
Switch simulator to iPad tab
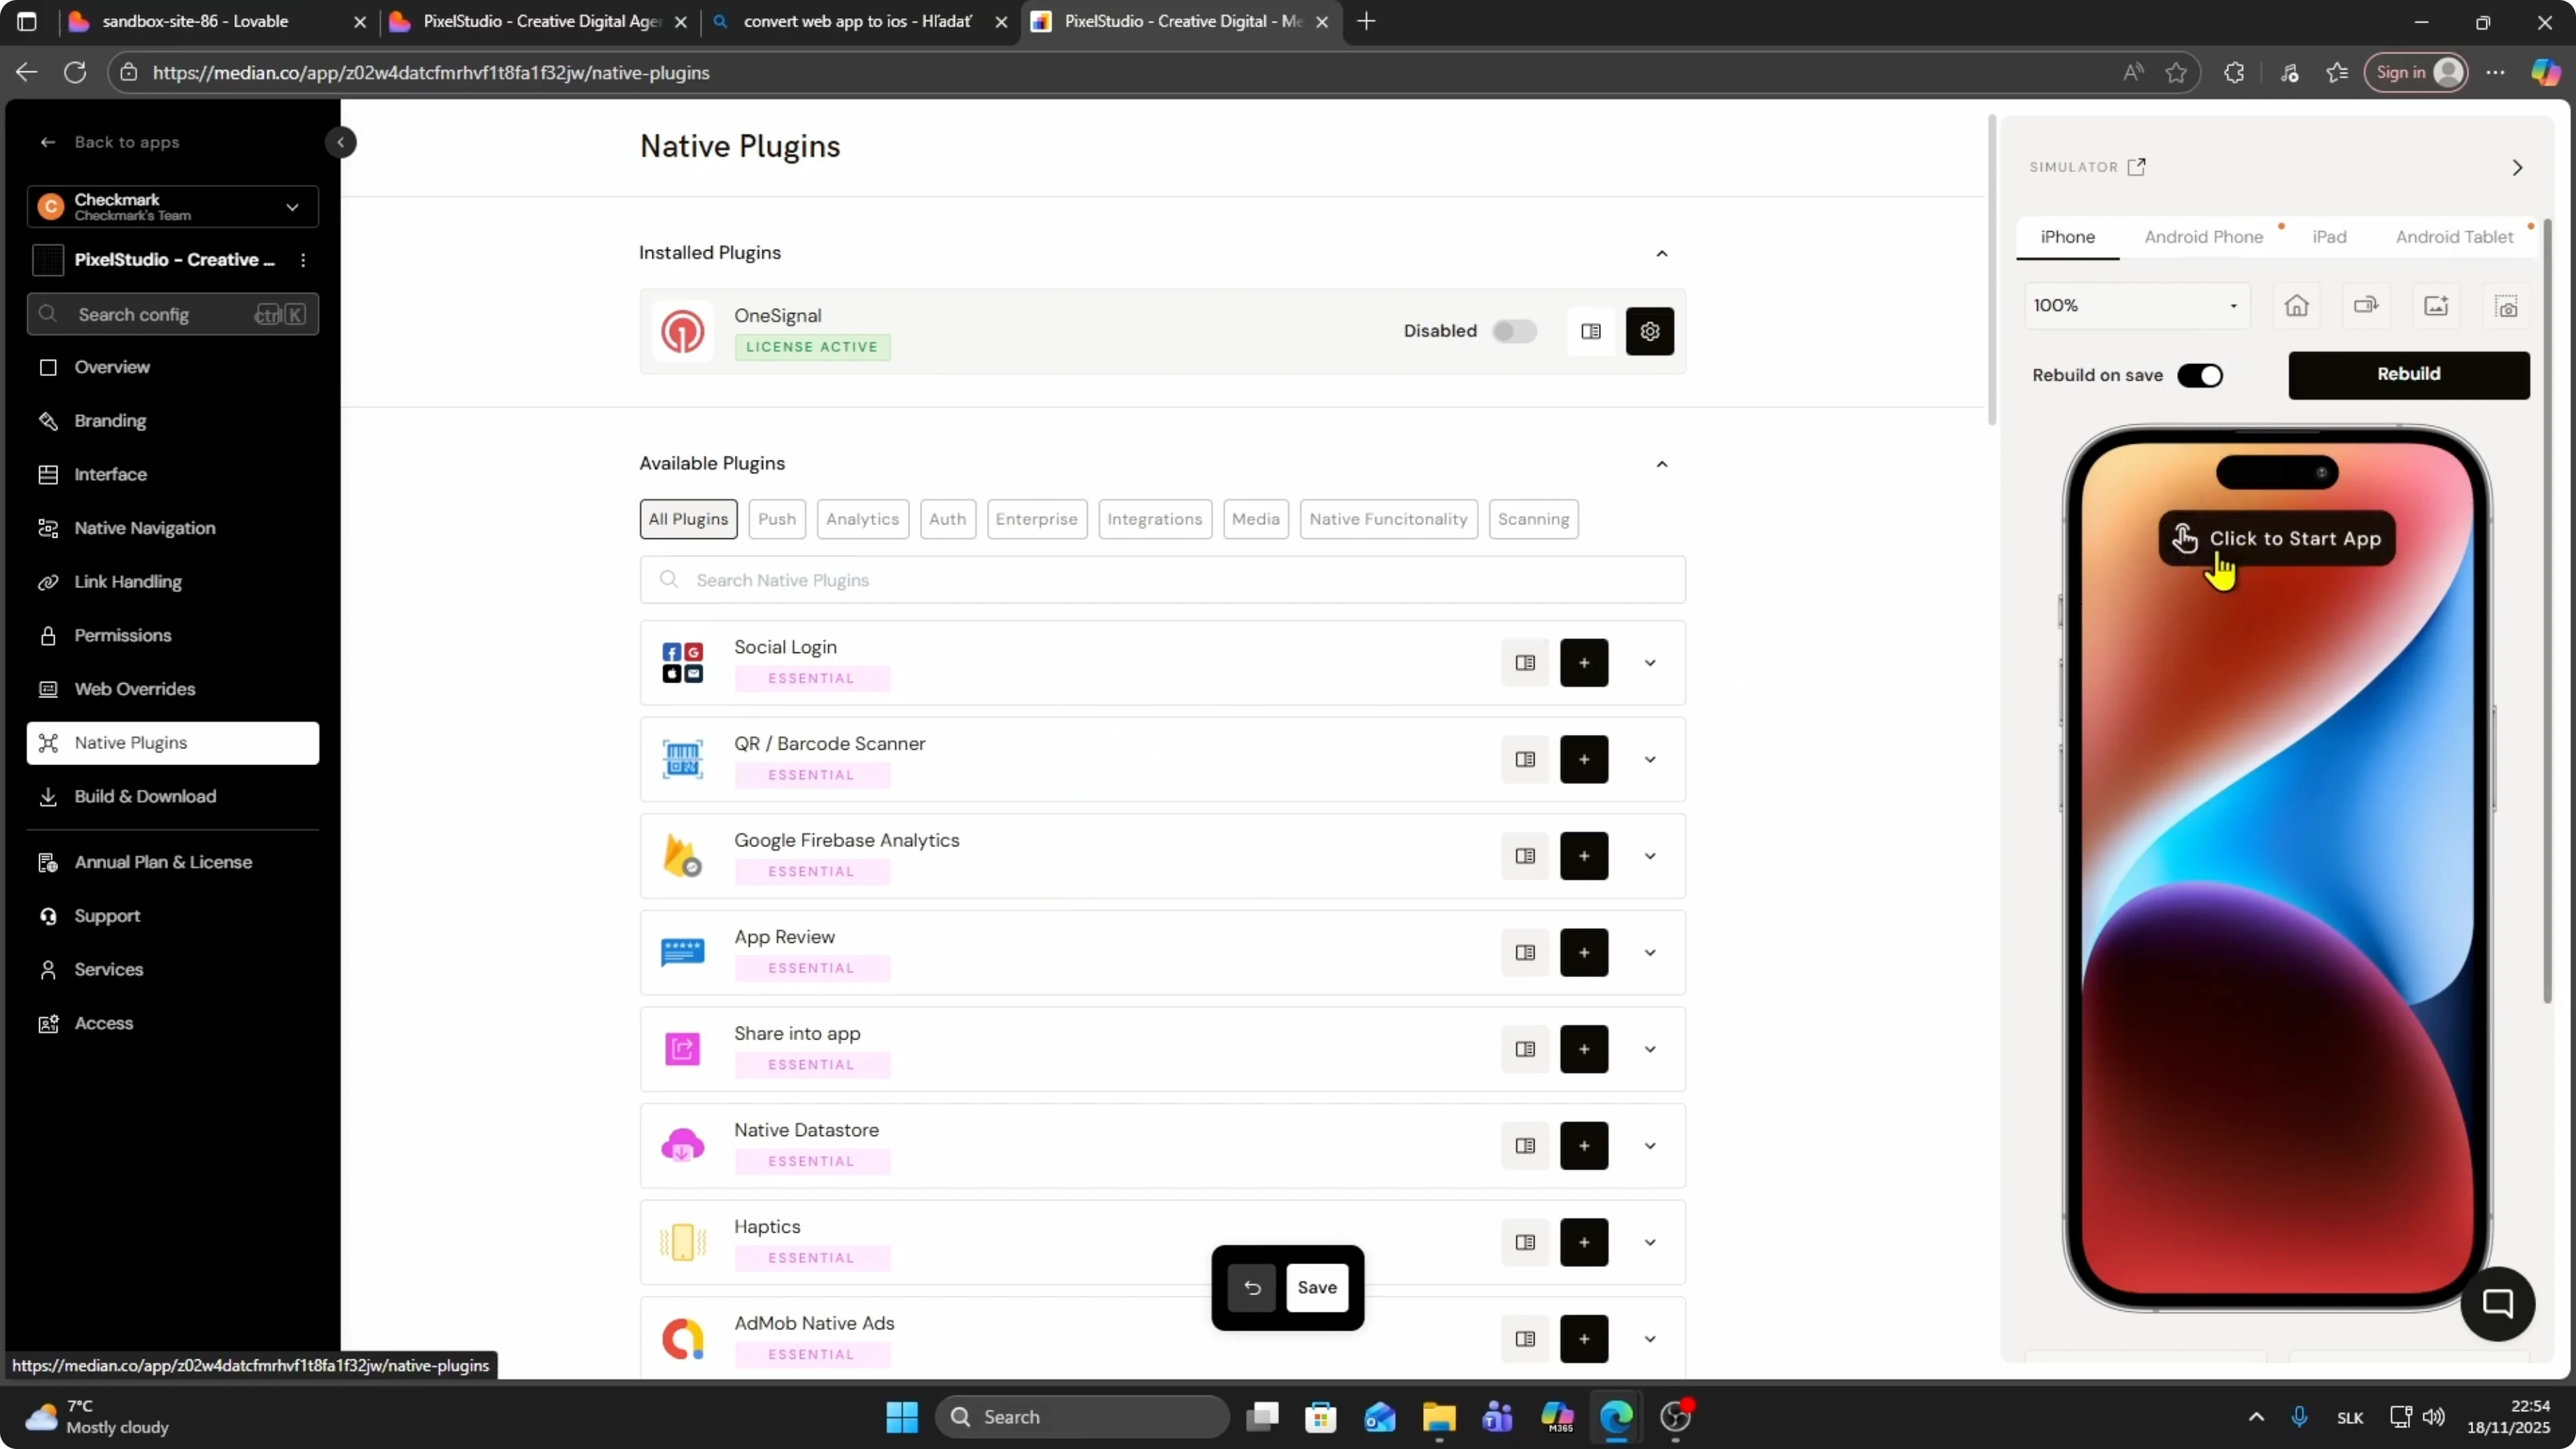click(x=2329, y=237)
